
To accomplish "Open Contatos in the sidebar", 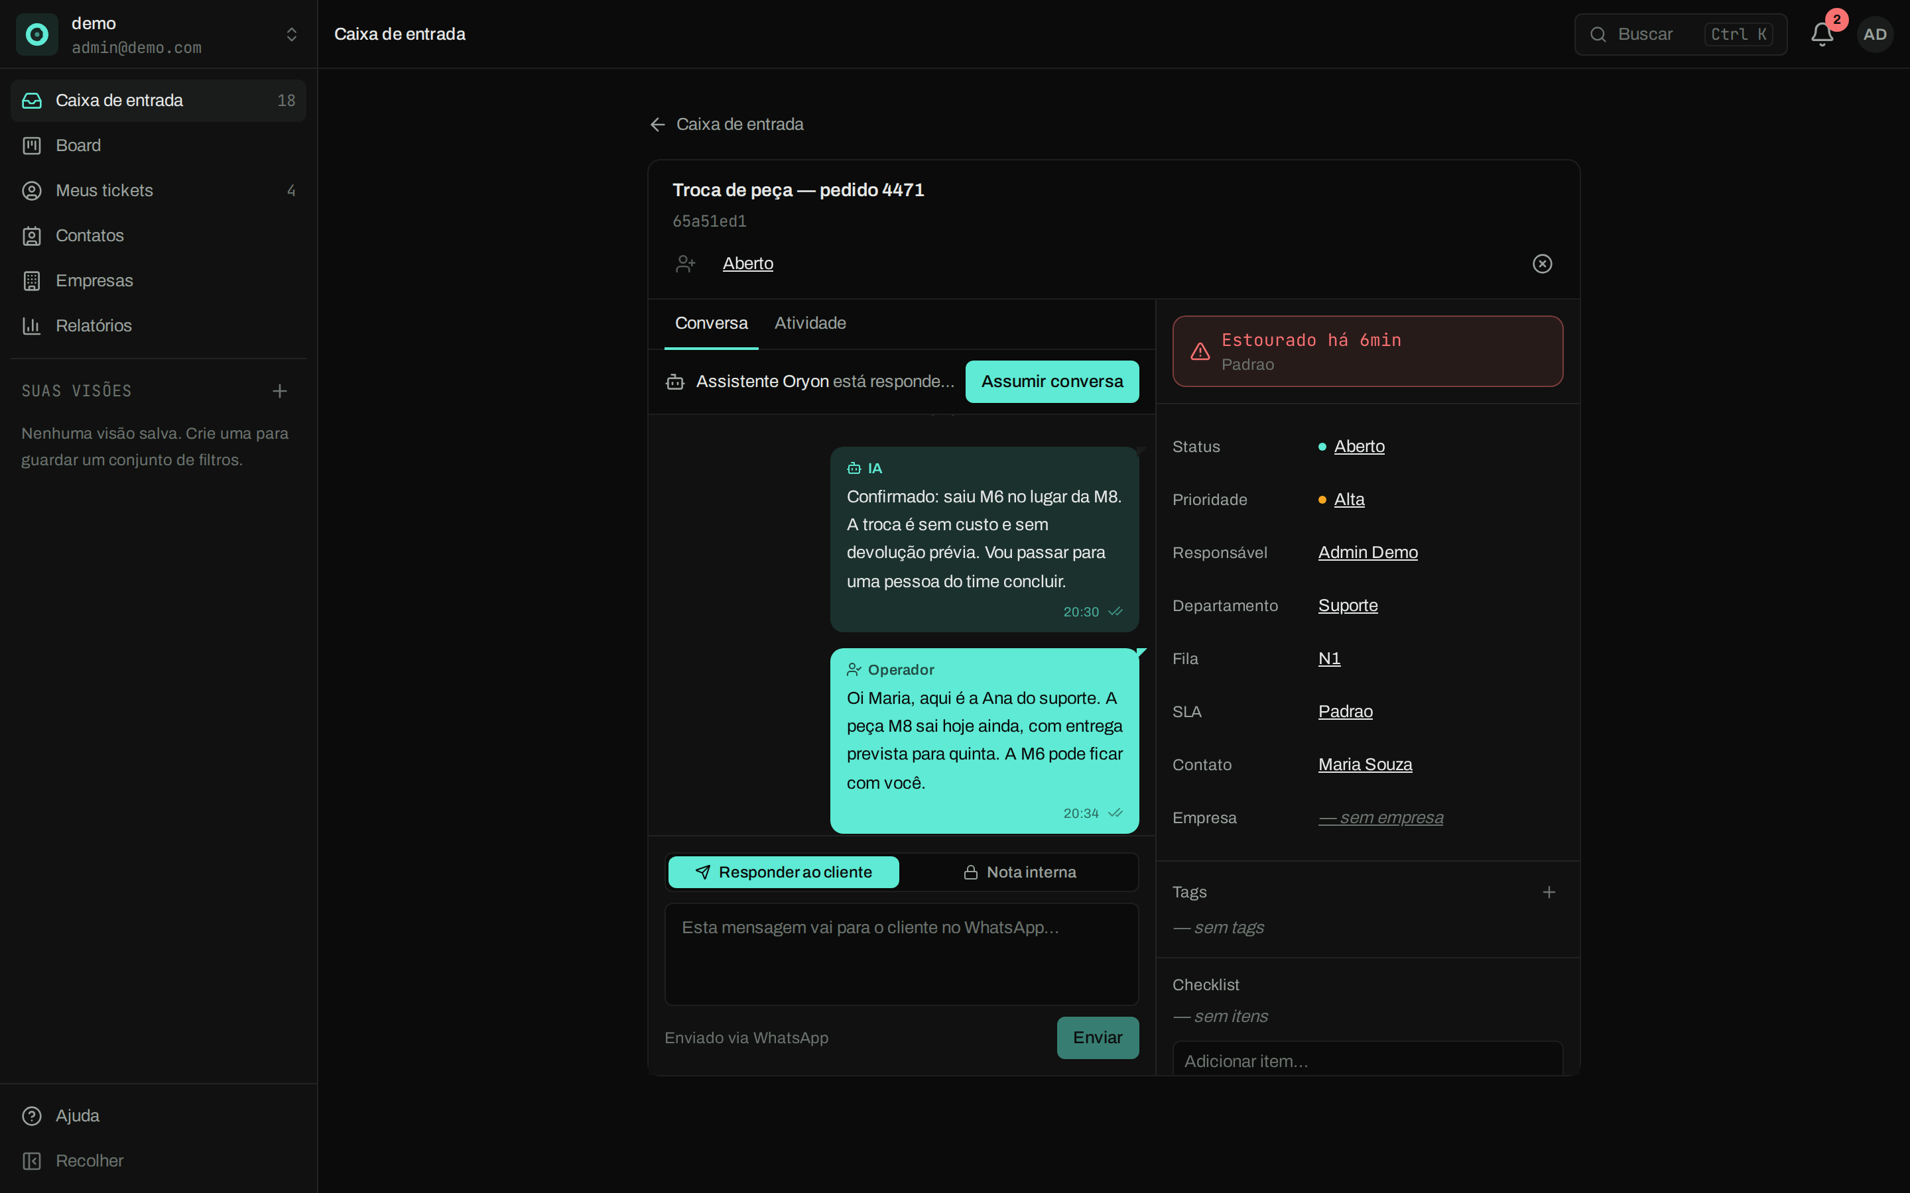I will (x=159, y=235).
